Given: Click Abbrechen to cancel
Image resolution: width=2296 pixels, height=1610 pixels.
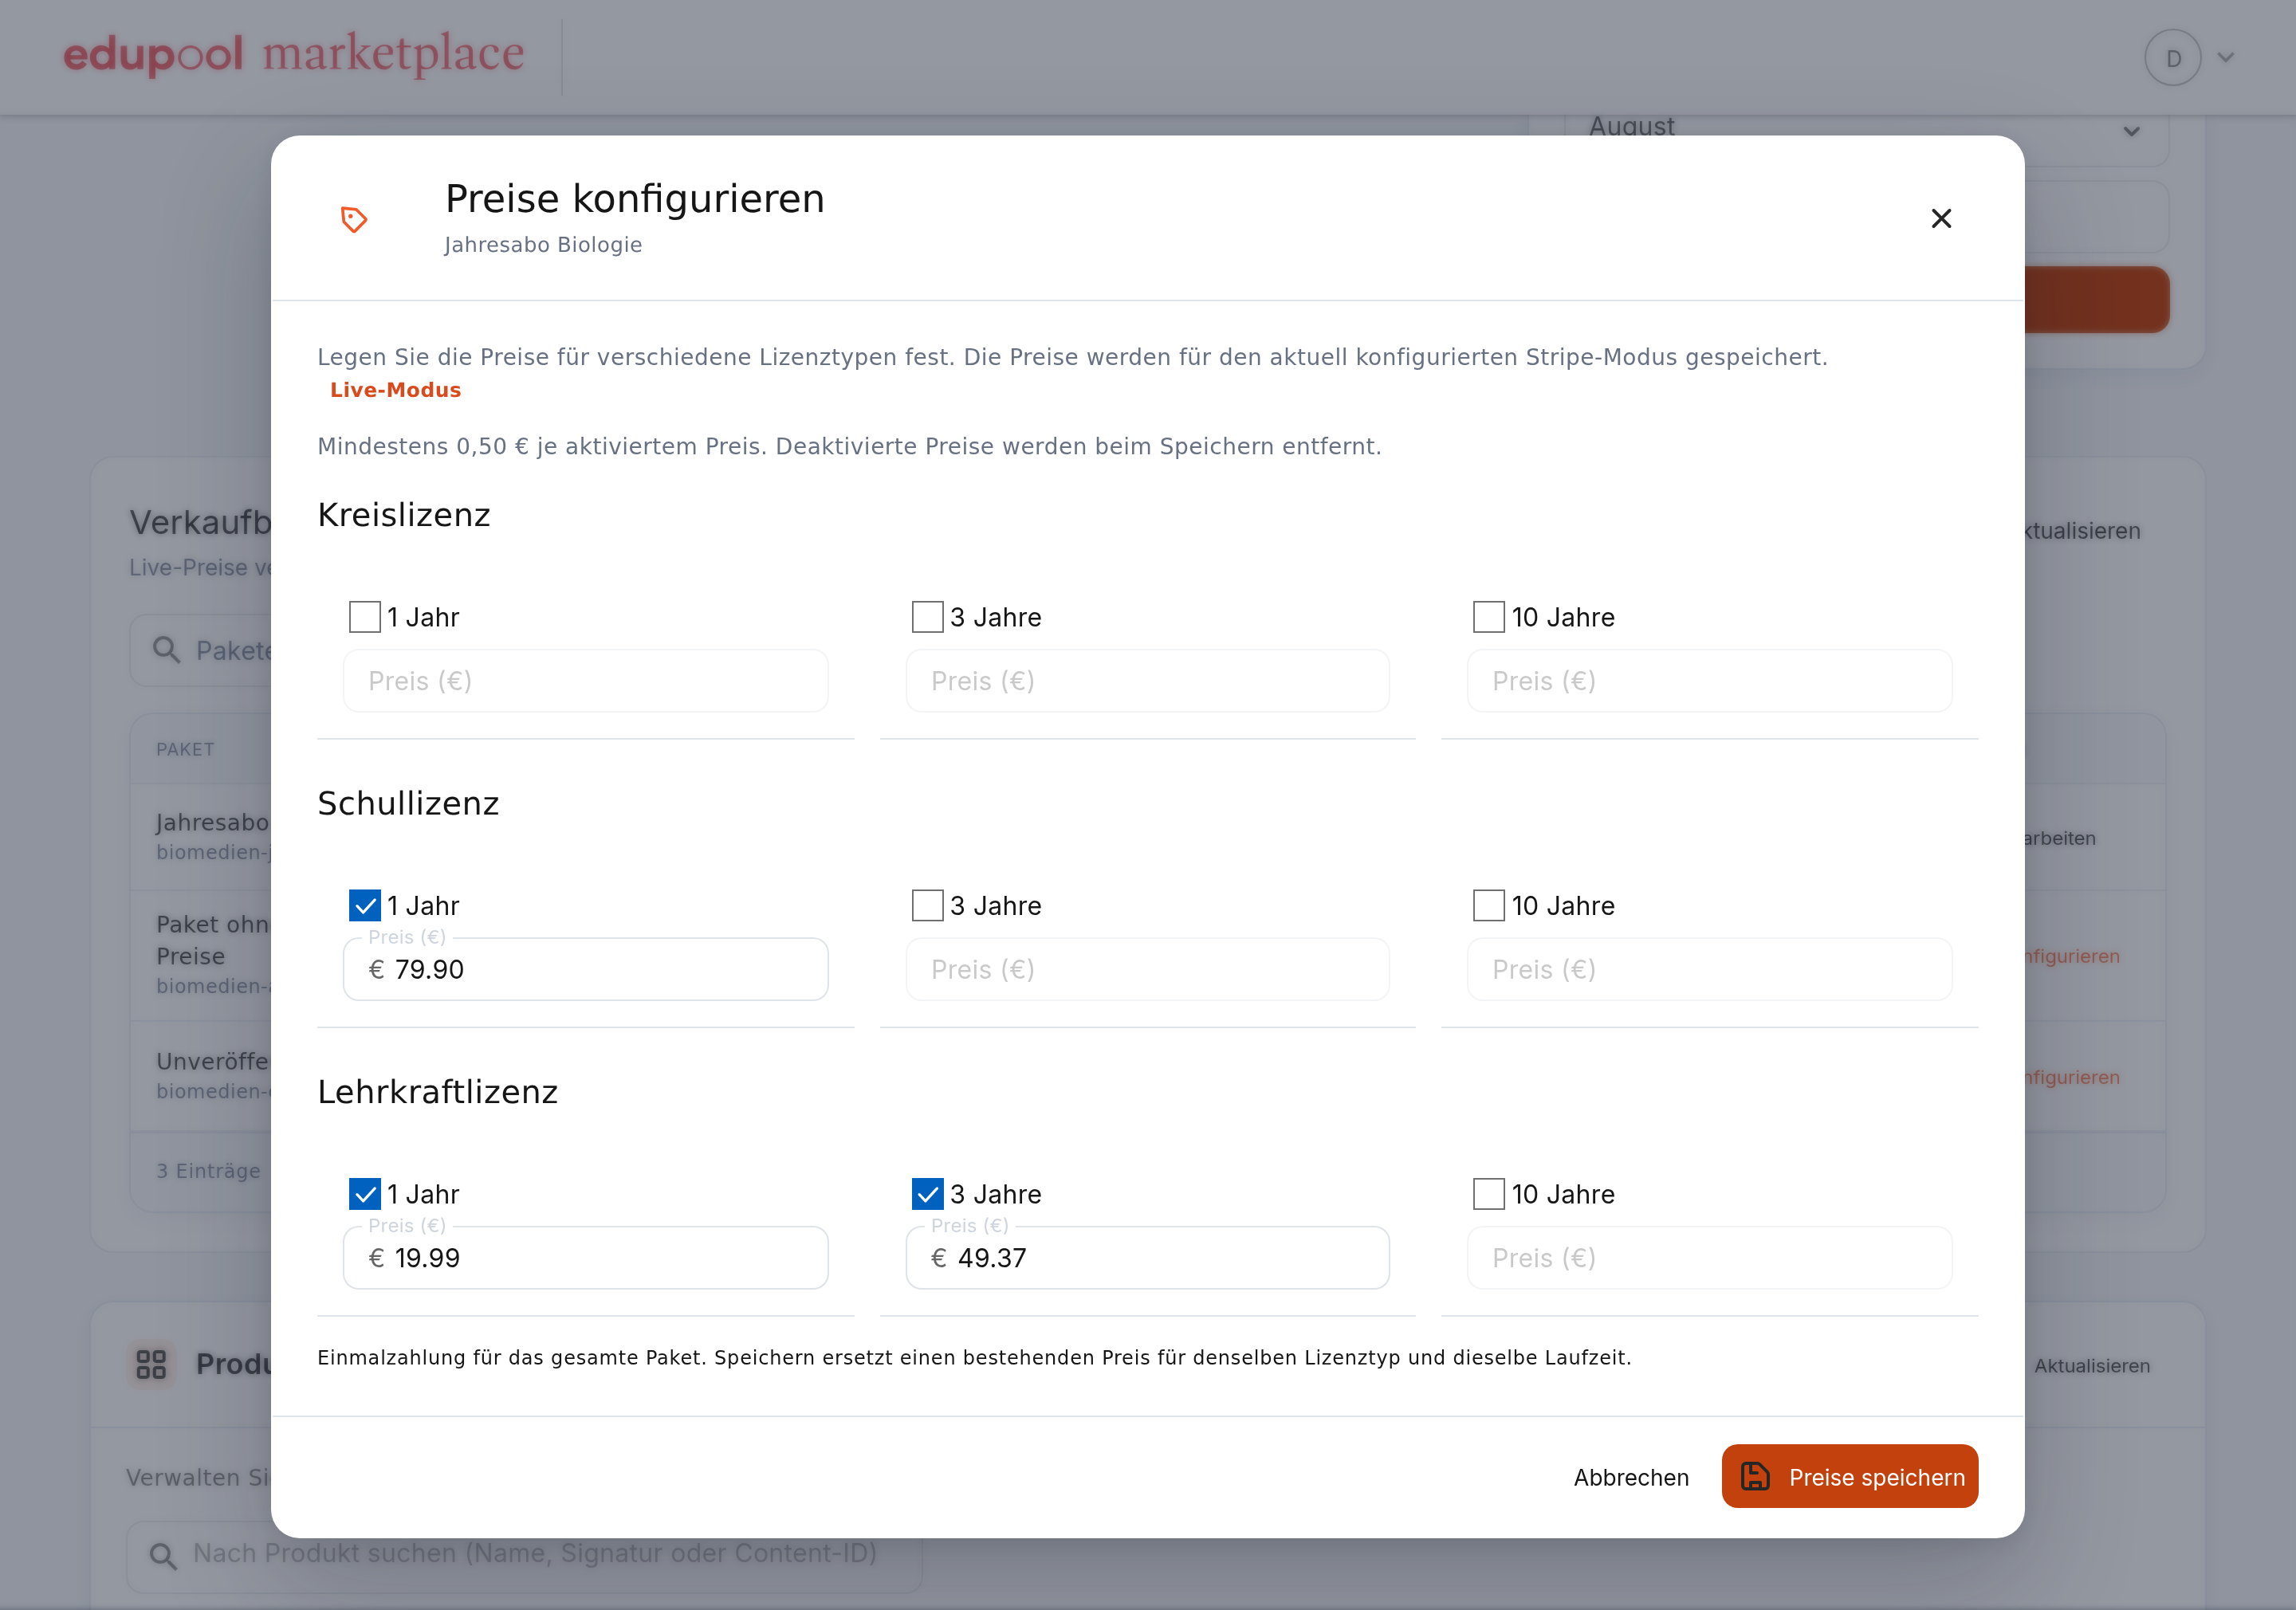Looking at the screenshot, I should click(1630, 1477).
